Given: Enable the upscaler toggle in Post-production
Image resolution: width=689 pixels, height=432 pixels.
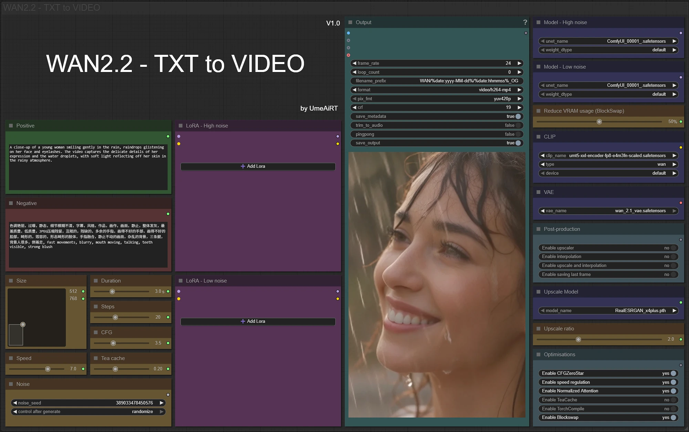Looking at the screenshot, I should coord(673,248).
